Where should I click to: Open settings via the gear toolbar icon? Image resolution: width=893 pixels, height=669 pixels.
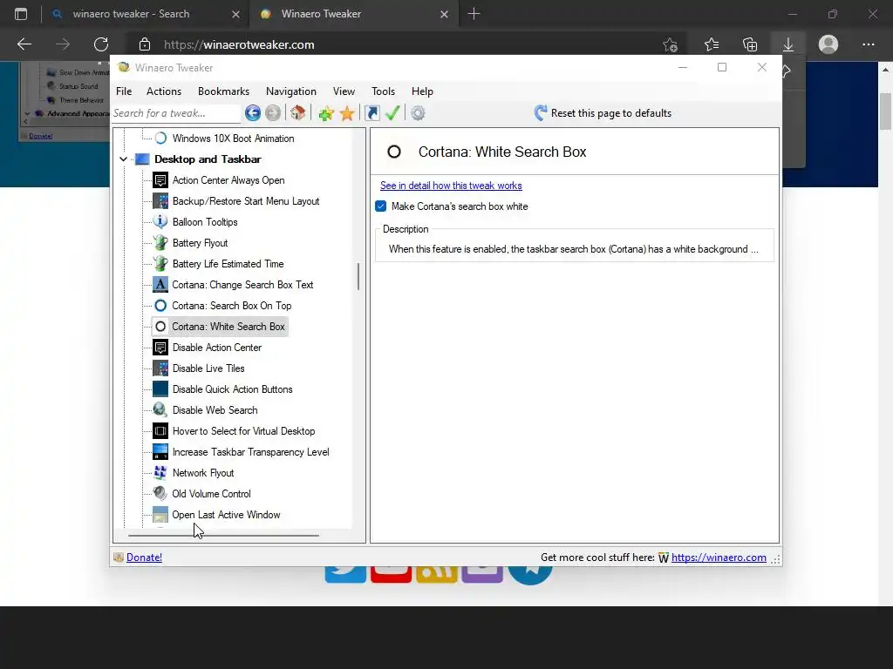pyautogui.click(x=418, y=113)
